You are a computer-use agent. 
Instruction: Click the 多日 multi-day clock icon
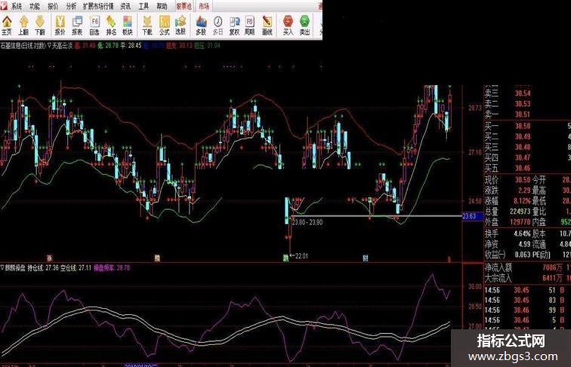[x=218, y=25]
